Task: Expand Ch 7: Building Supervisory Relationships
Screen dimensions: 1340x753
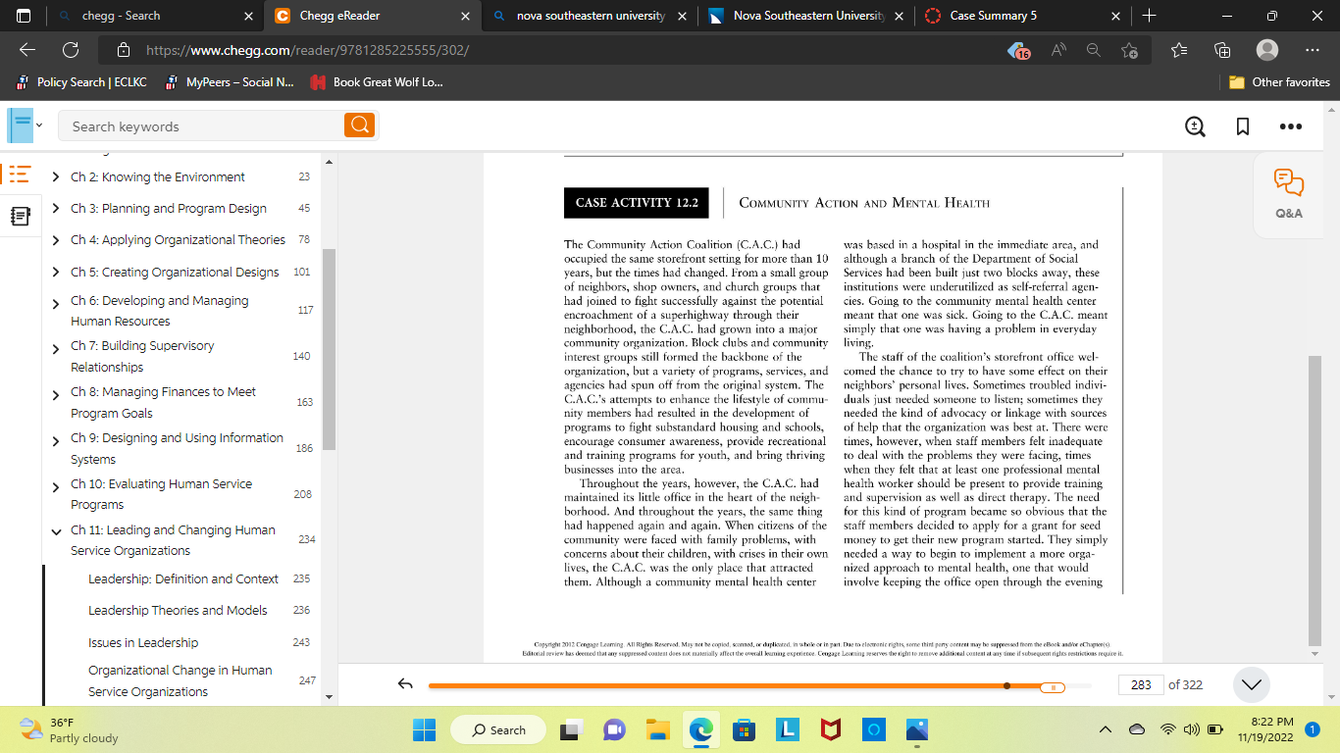Action: pyautogui.click(x=56, y=348)
